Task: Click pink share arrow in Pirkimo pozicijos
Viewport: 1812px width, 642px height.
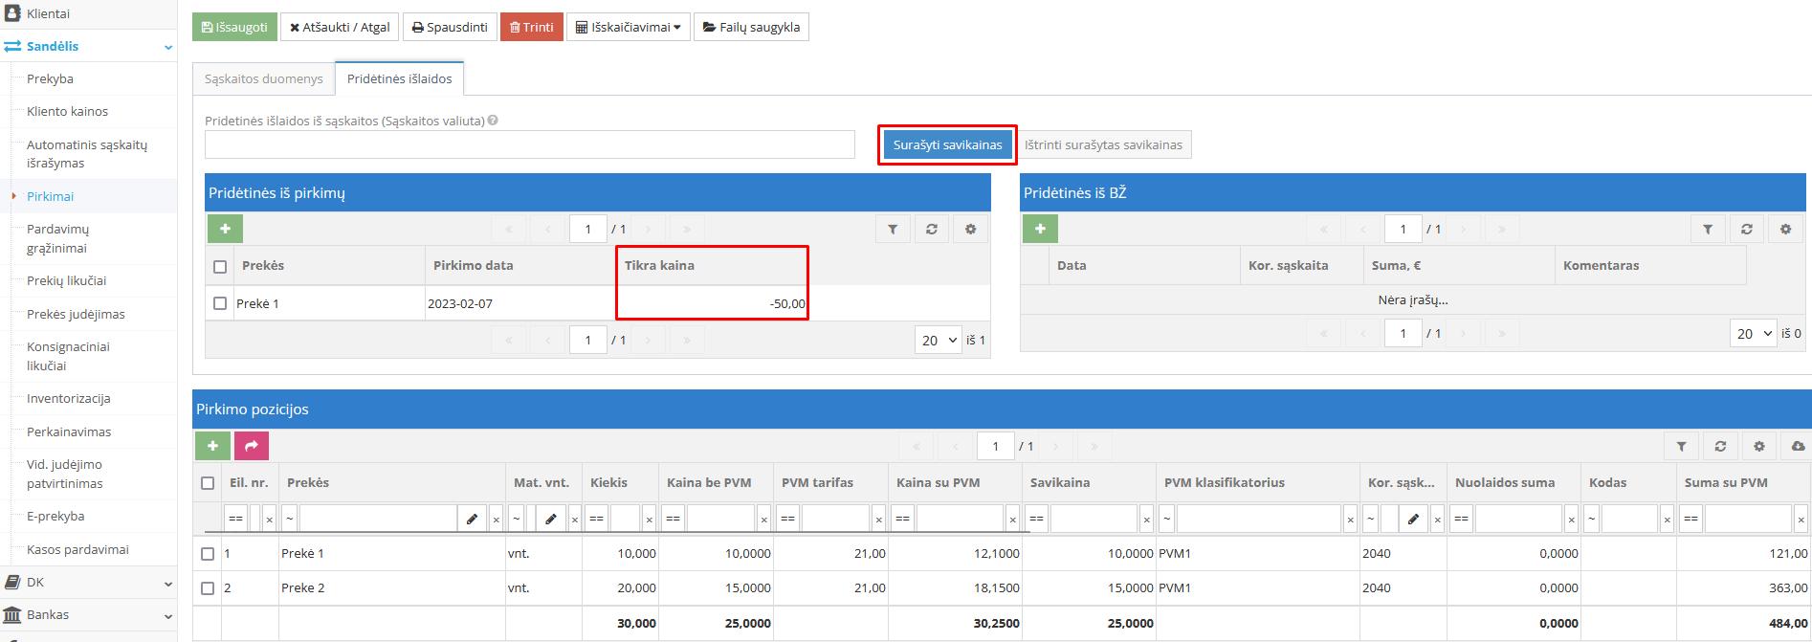Action: click(252, 446)
